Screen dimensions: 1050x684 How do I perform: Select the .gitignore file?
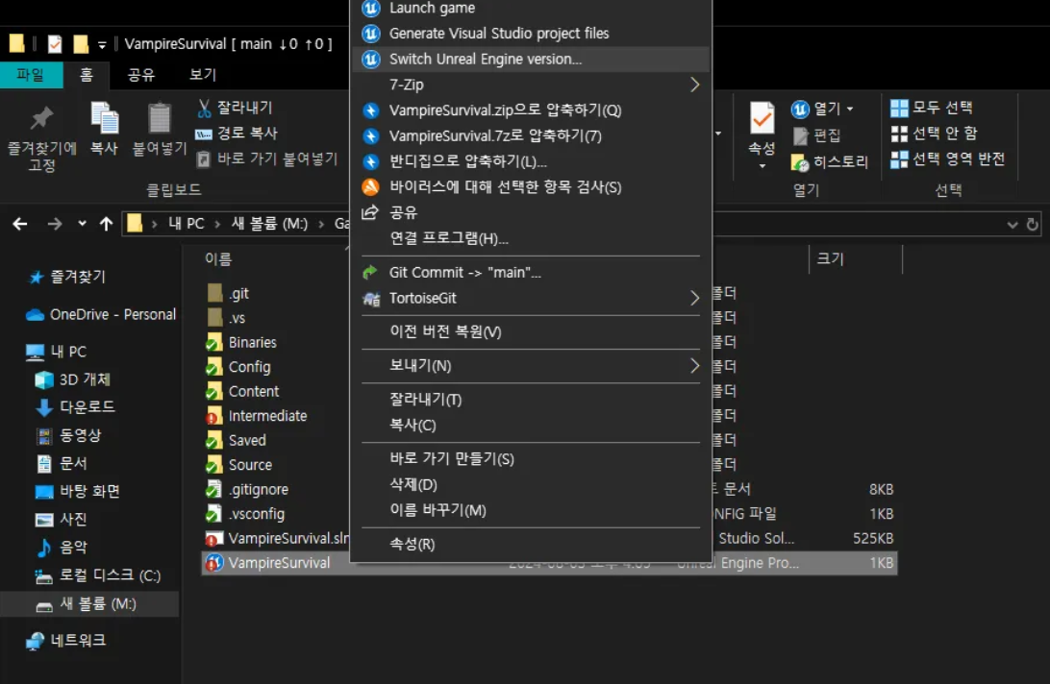click(246, 490)
